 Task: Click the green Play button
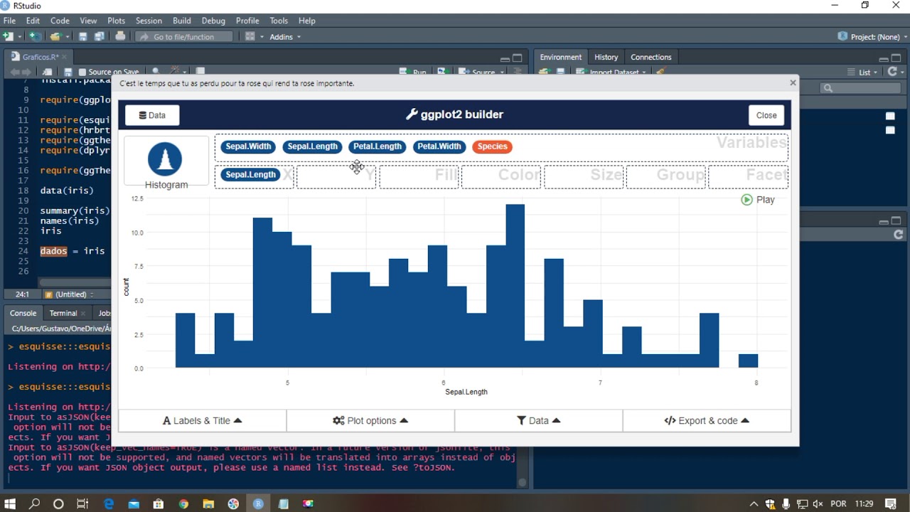(758, 200)
